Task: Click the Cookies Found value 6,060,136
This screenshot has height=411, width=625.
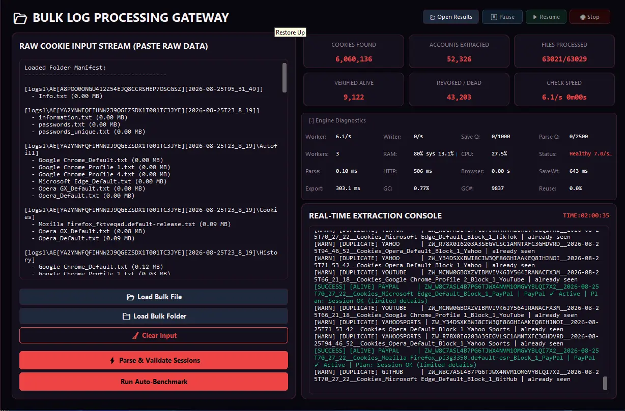Action: click(x=354, y=59)
